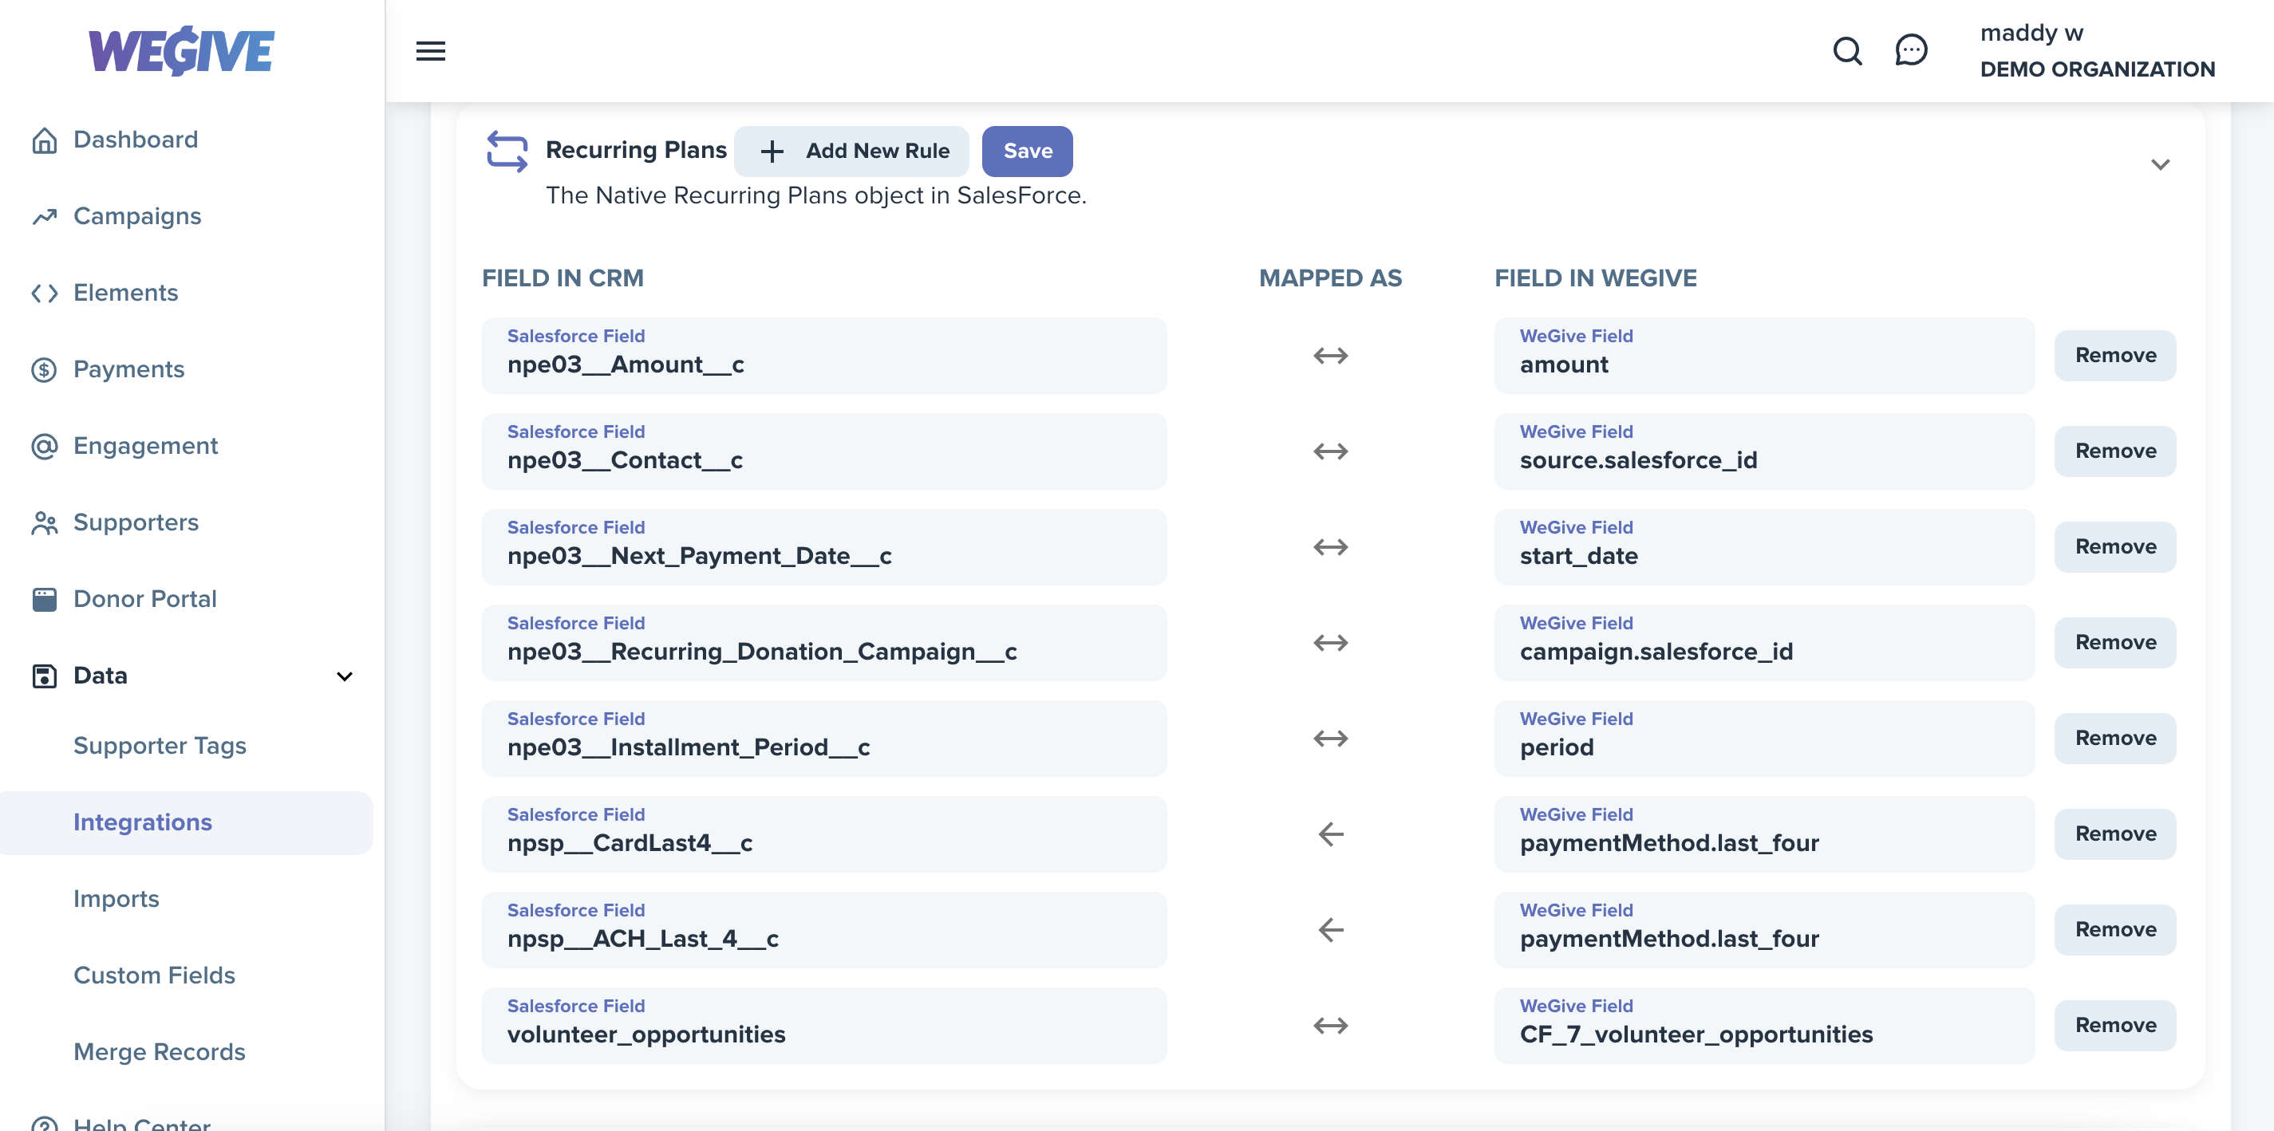Click the Supporters people icon

click(x=44, y=523)
